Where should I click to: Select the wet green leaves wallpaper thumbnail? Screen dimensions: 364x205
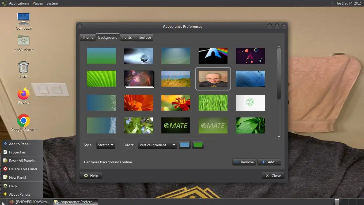[x=250, y=125]
